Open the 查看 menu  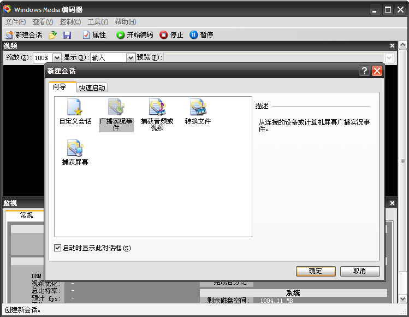point(43,22)
